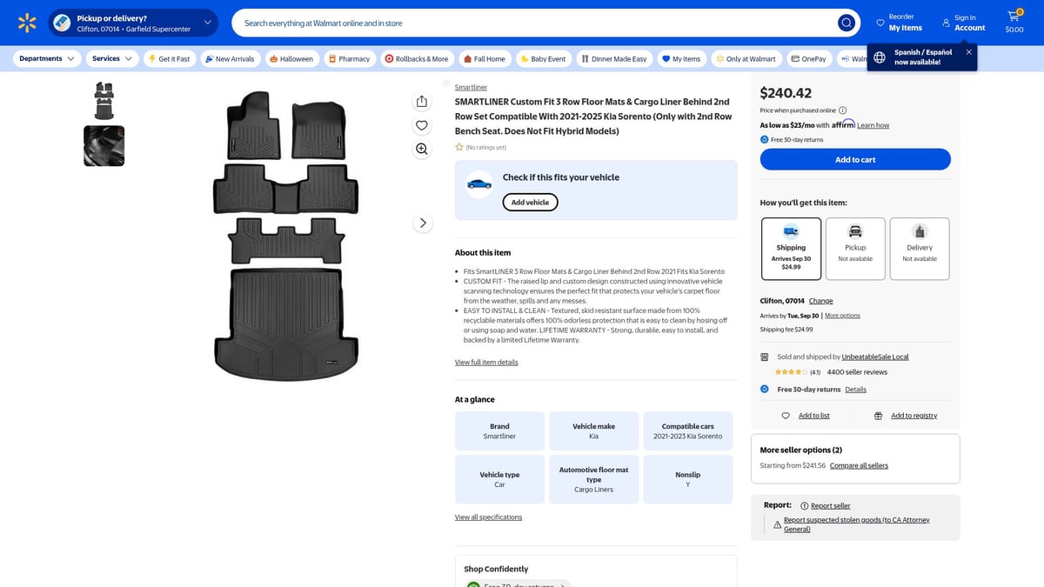Click the Affirm logo

[843, 124]
